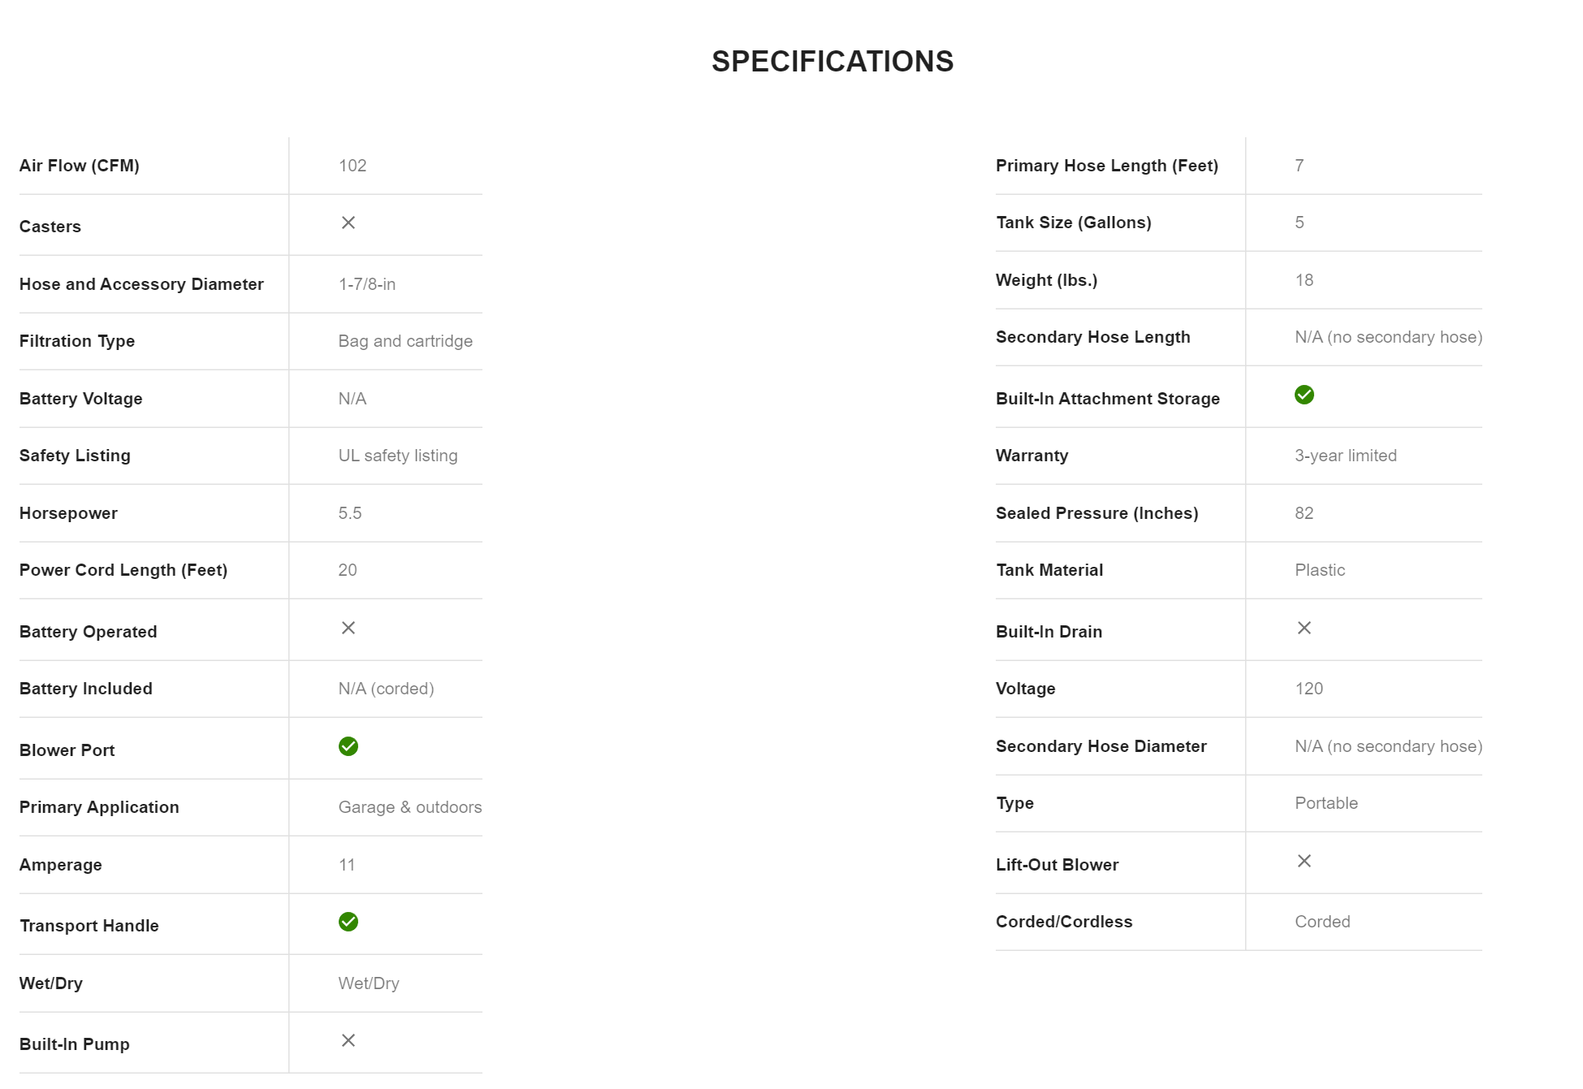Click green checkmark for Built-In Attachment Storage

[x=1304, y=395]
